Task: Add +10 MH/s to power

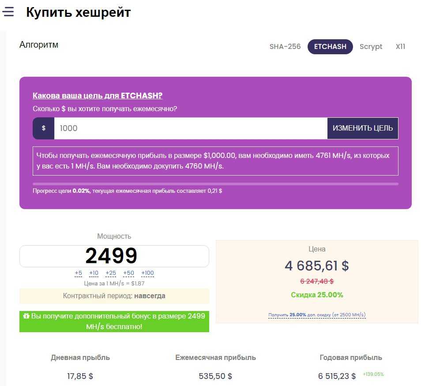Action: coord(94,273)
